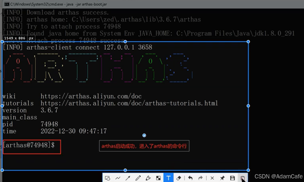Copy the screenshot to the clipboard

point(243,178)
